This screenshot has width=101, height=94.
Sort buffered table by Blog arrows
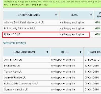coord(91,15)
